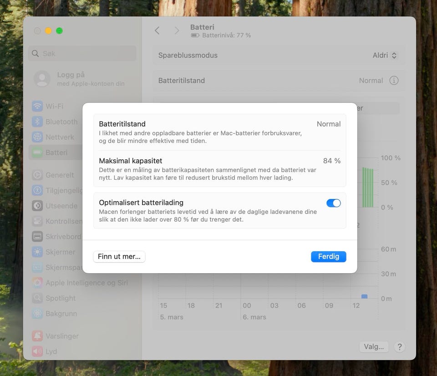
Task: Click the Varslinger bell icon
Action: point(37,336)
